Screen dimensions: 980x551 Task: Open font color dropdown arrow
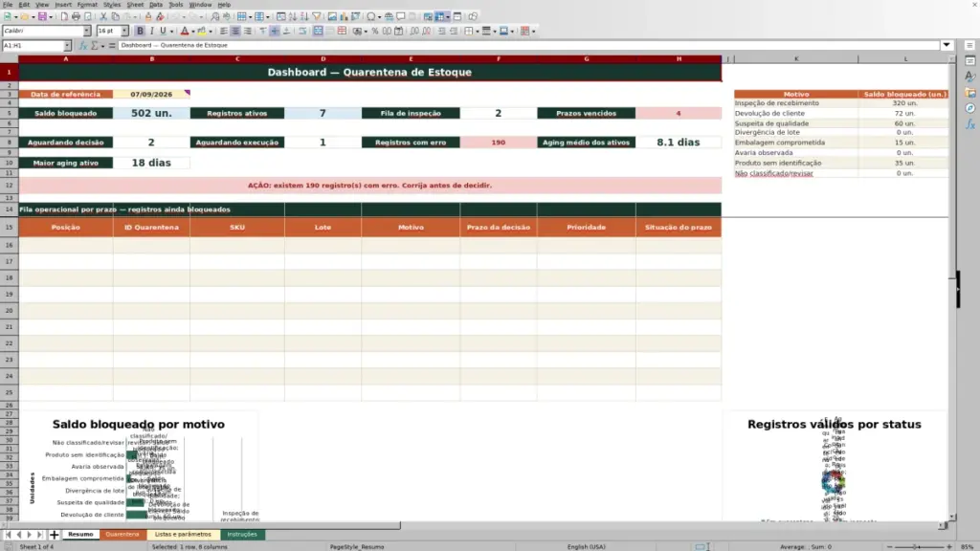pyautogui.click(x=193, y=32)
